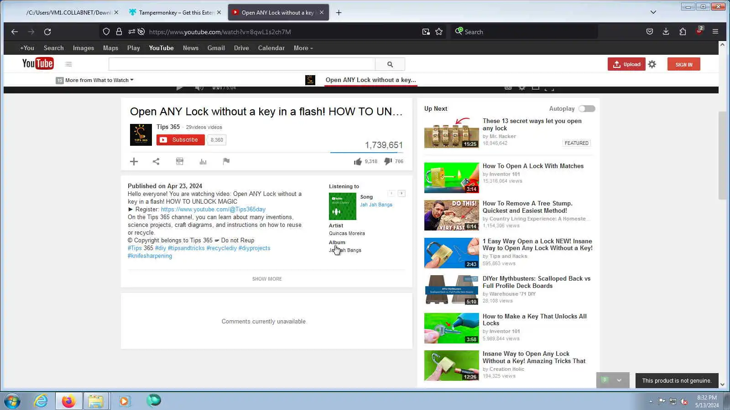Open News in the Google bar

[191, 48]
